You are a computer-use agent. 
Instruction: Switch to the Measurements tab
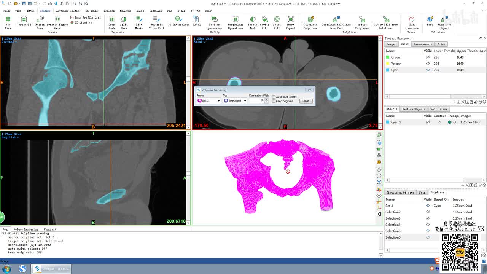click(423, 44)
